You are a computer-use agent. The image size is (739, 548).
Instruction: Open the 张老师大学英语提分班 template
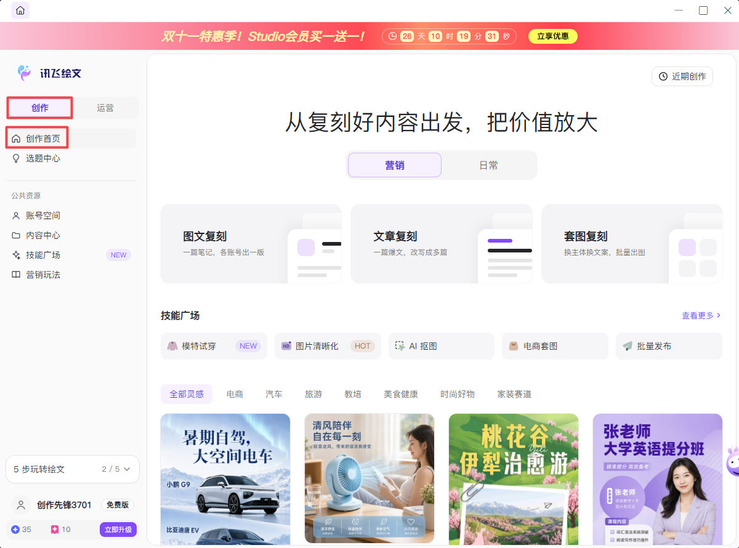pyautogui.click(x=658, y=479)
